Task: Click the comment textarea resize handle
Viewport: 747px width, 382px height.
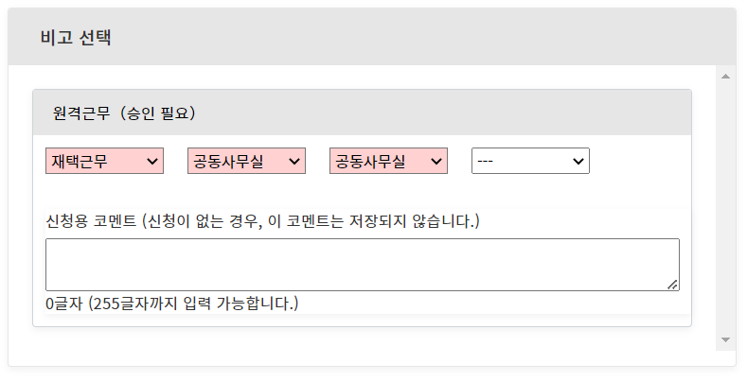Action: point(673,285)
